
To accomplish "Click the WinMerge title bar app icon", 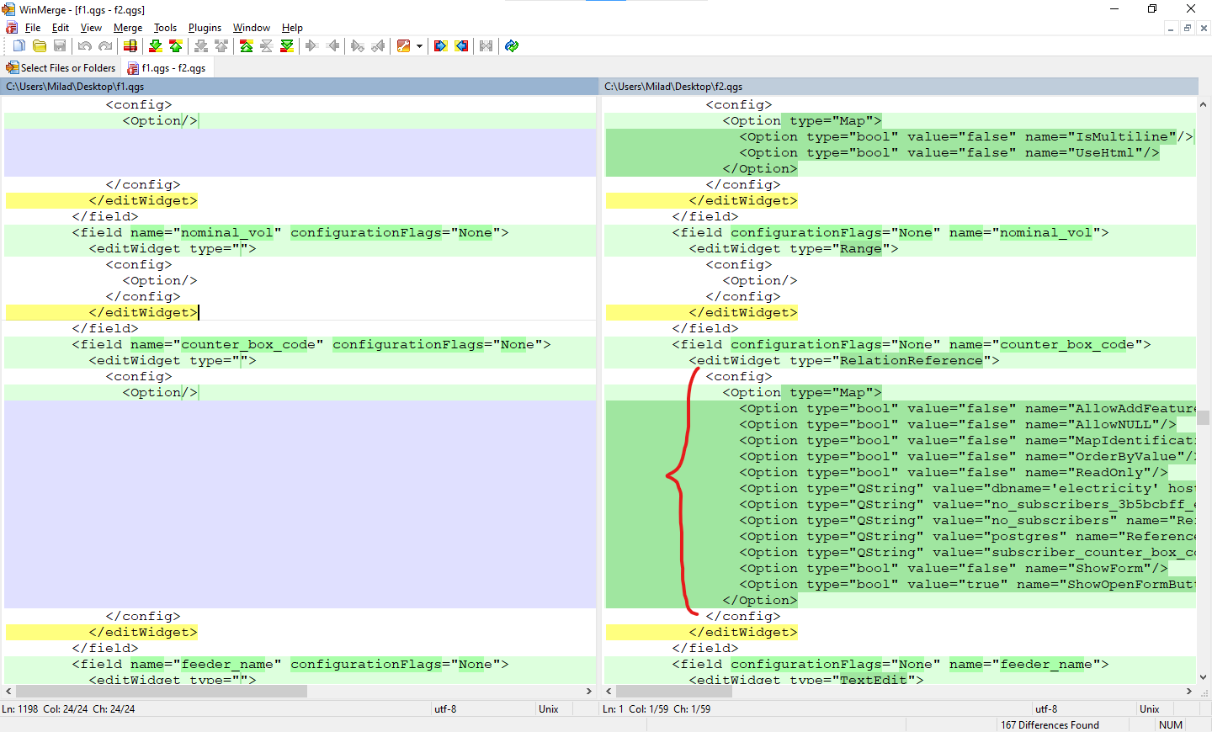I will coord(9,9).
